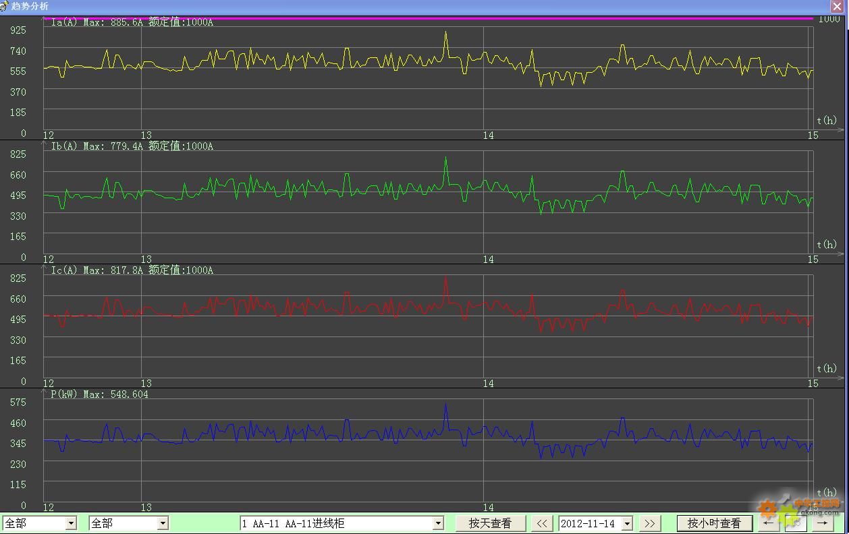
Task: Click the Ic(A) Max 817.8A label
Action: point(132,270)
